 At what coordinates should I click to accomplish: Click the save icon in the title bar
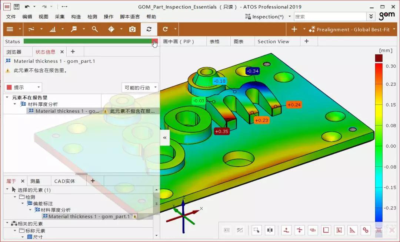coord(17,7)
